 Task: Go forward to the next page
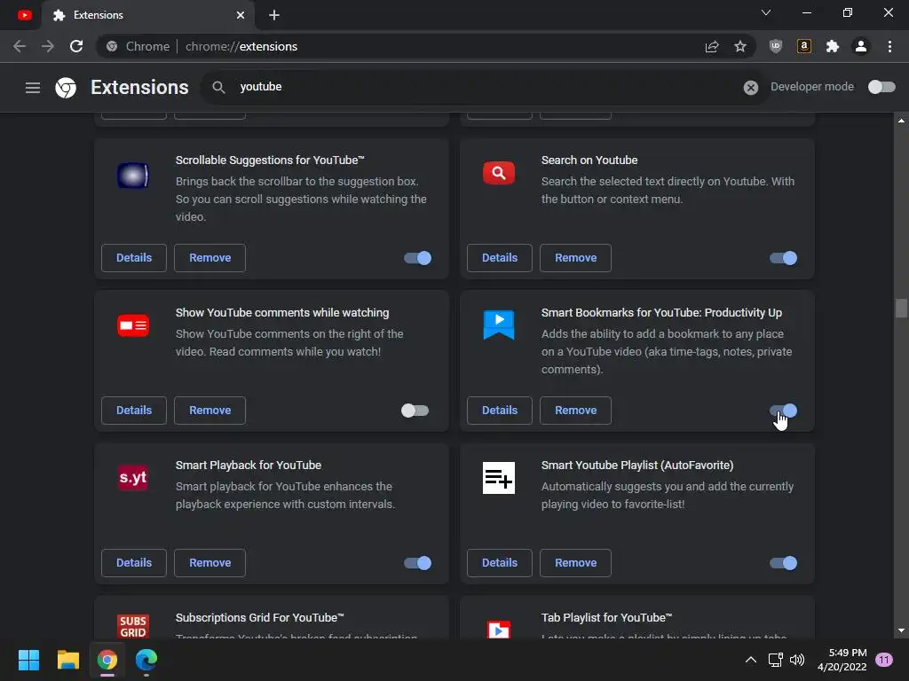tap(48, 46)
